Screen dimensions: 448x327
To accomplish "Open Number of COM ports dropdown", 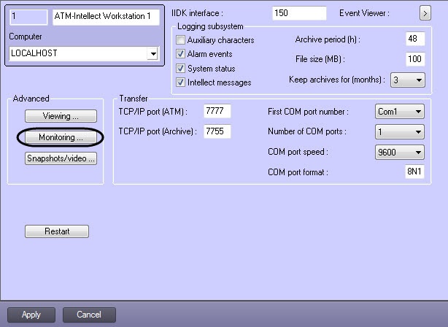I will [x=400, y=132].
